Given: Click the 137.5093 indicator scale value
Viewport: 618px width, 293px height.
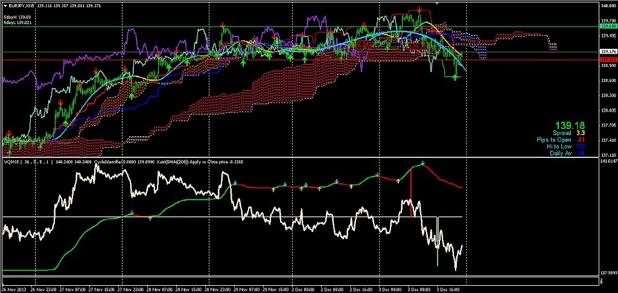Looking at the screenshot, I should coord(608,273).
